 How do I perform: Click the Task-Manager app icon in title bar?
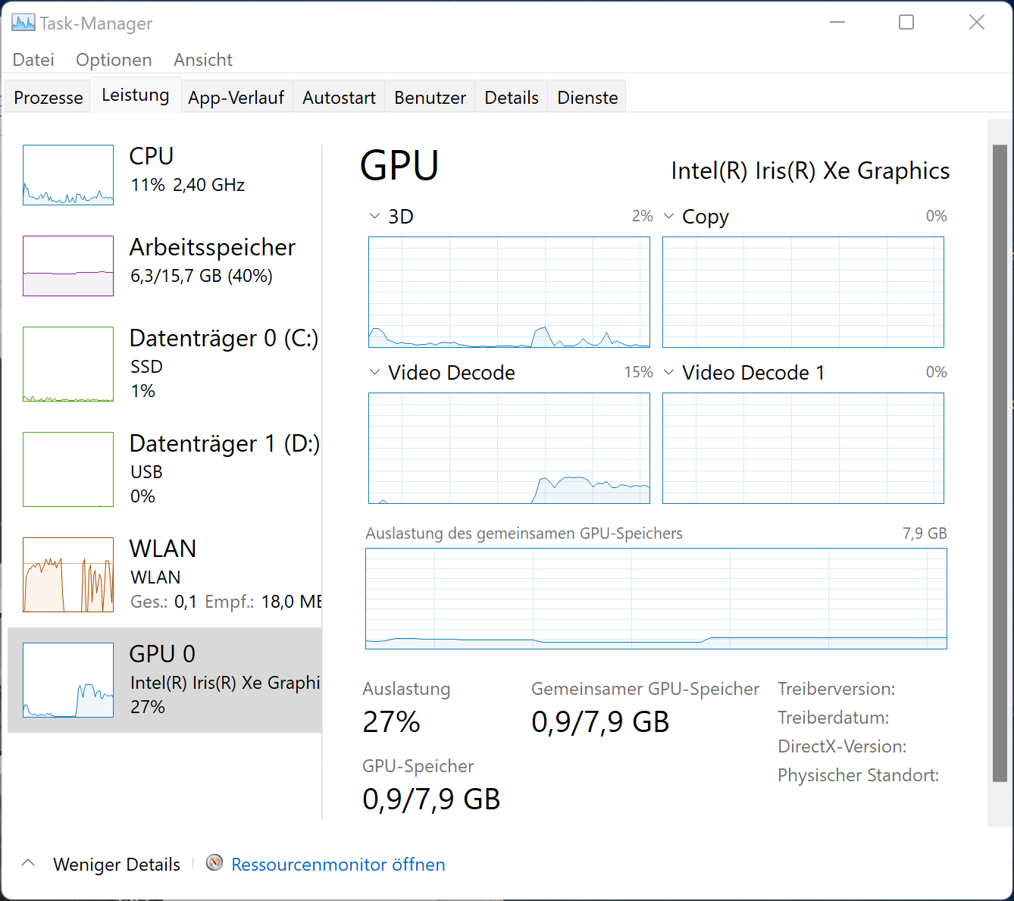[23, 23]
